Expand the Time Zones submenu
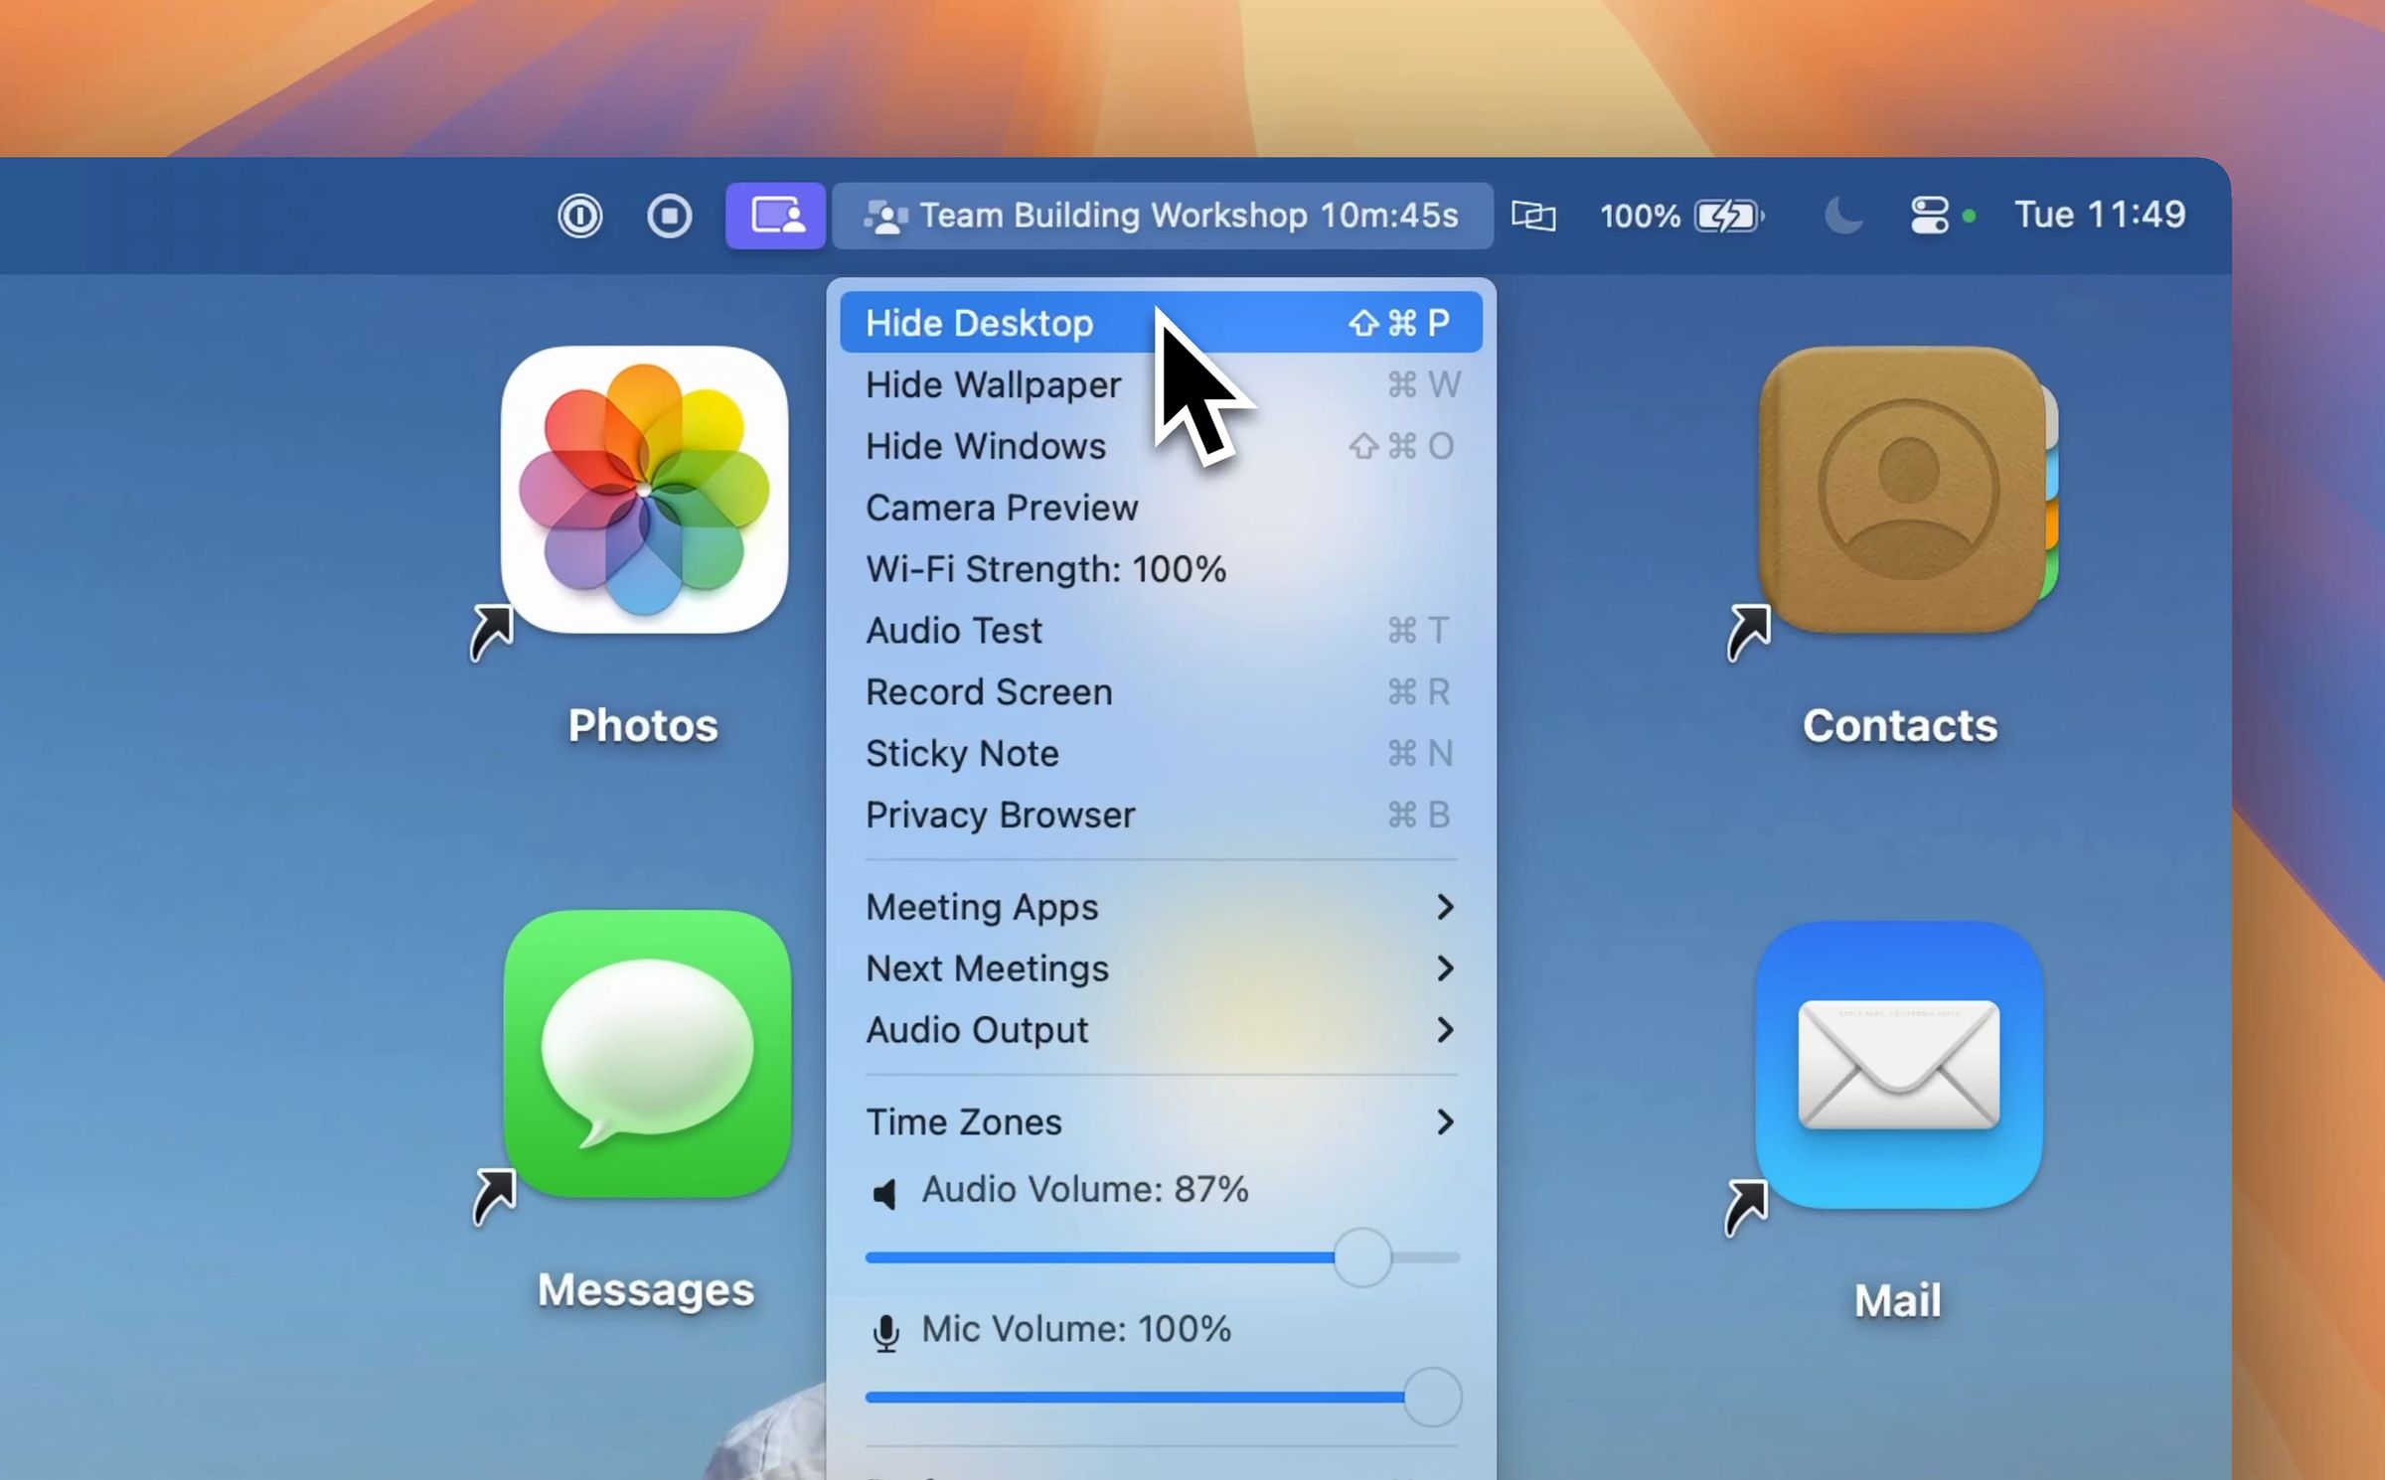The width and height of the screenshot is (2385, 1480). (x=1161, y=1122)
